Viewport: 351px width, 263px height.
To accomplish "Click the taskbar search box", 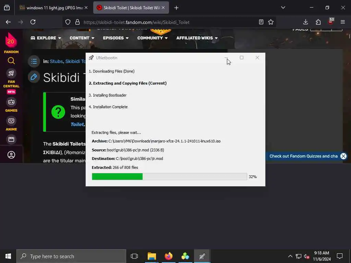I will pyautogui.click(x=71, y=256).
